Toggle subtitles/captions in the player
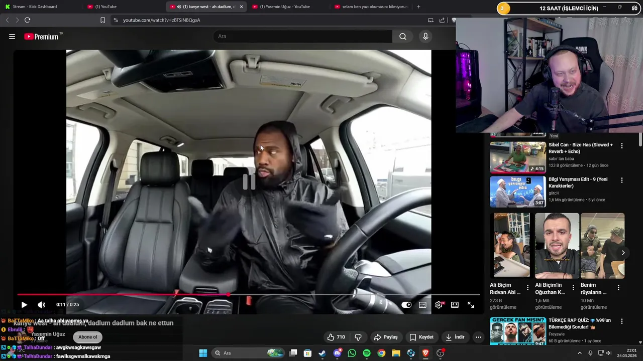643x361 pixels. 423,305
